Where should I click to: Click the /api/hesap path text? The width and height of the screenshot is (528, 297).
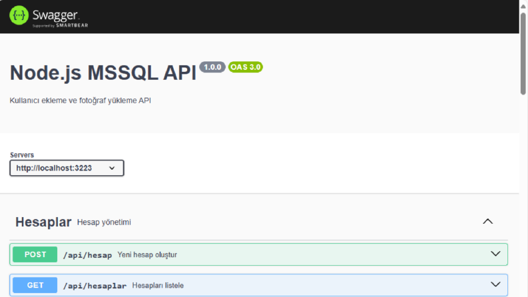[x=87, y=255]
